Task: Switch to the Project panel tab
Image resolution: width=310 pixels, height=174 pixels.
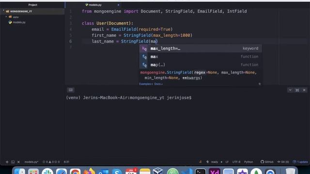Action: click(x=32, y=5)
